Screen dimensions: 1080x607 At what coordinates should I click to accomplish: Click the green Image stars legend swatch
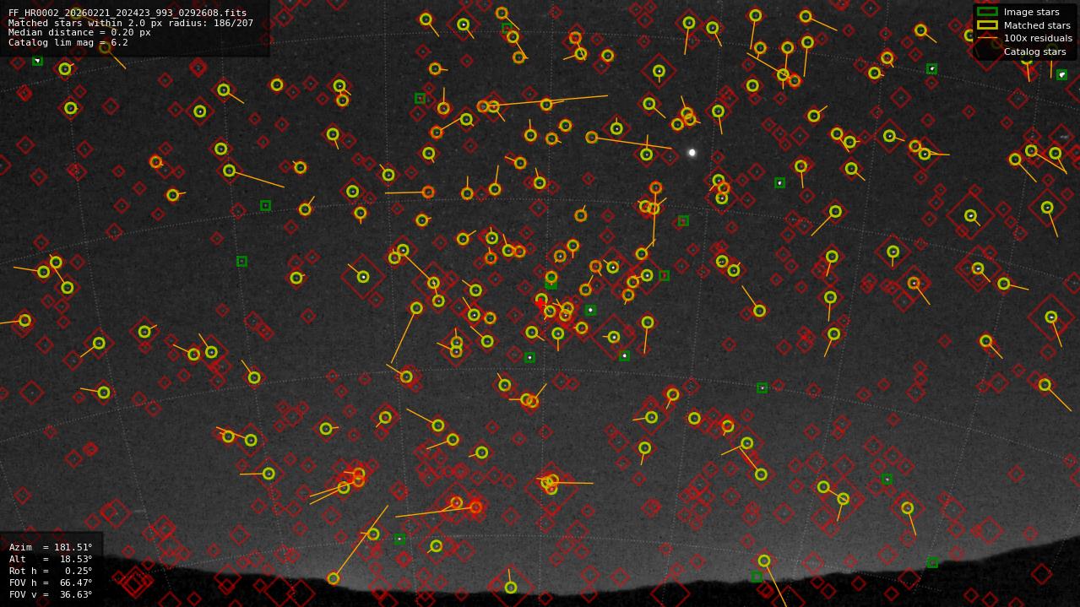tap(987, 12)
